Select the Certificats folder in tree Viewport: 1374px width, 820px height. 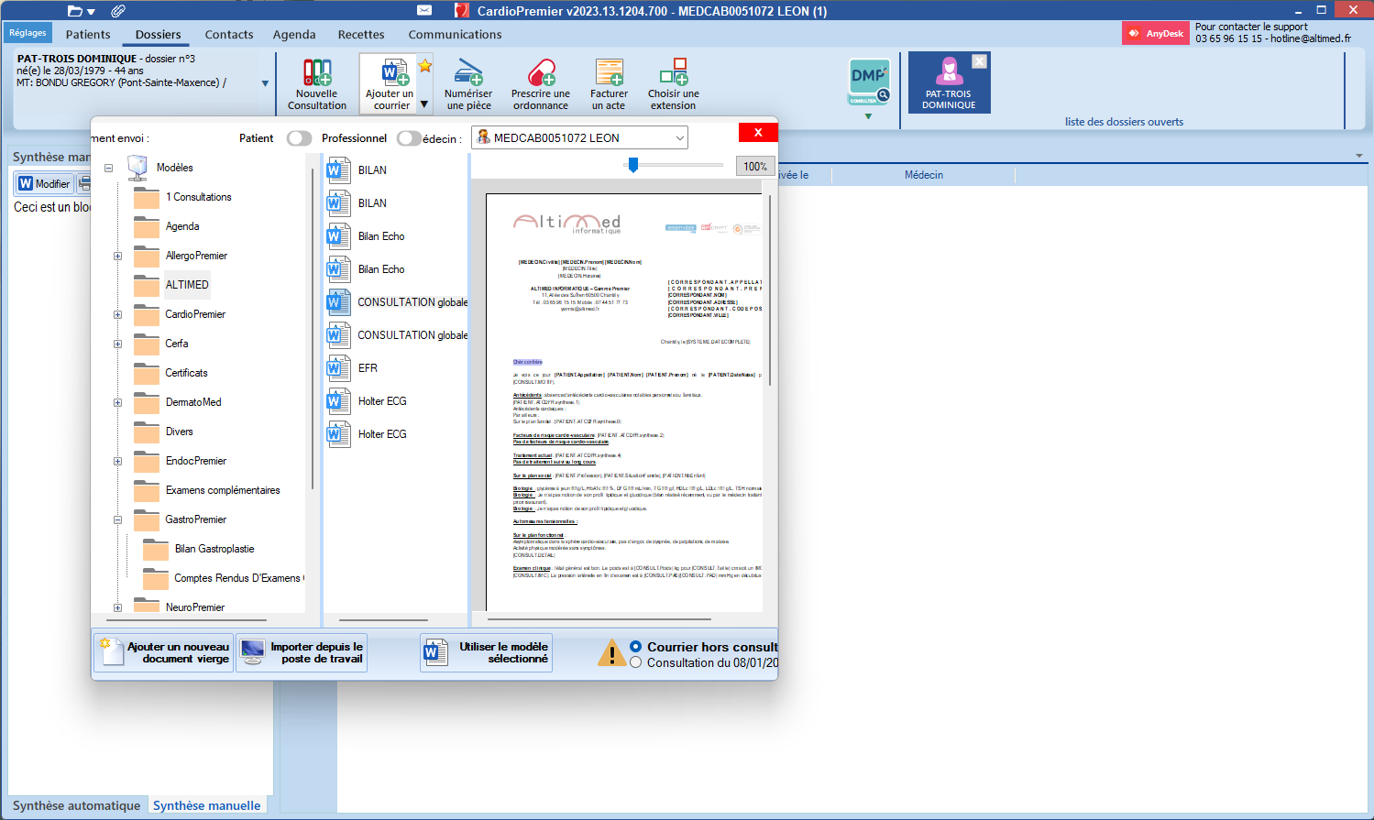[x=186, y=373]
